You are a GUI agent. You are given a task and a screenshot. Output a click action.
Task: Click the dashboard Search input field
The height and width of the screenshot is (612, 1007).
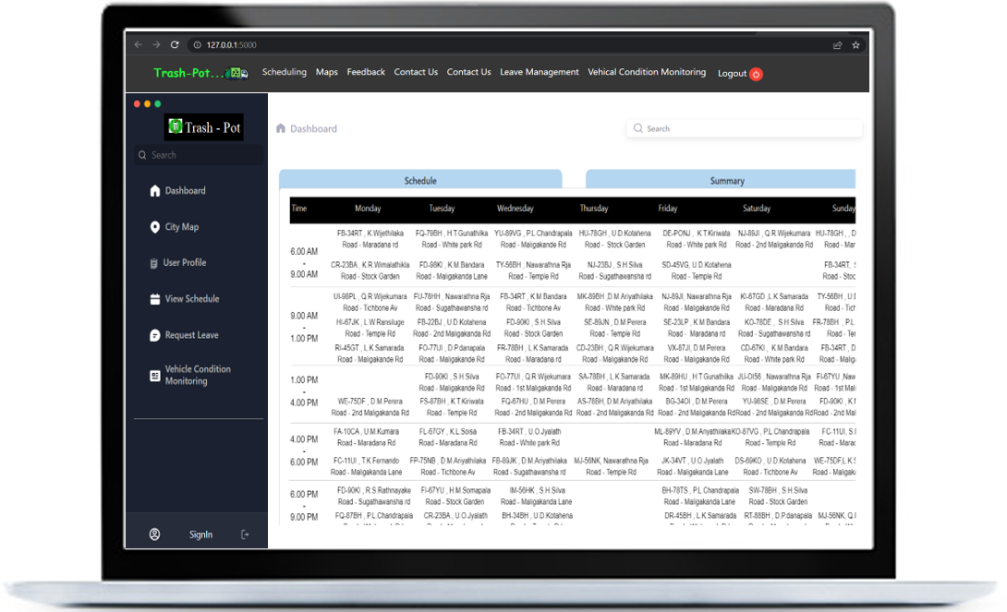[745, 128]
